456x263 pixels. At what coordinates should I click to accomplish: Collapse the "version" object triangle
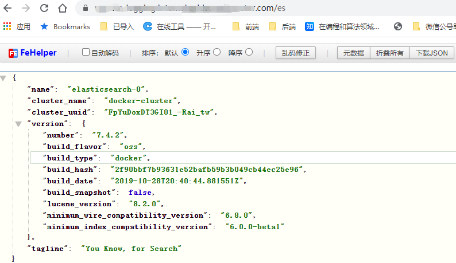(18, 124)
